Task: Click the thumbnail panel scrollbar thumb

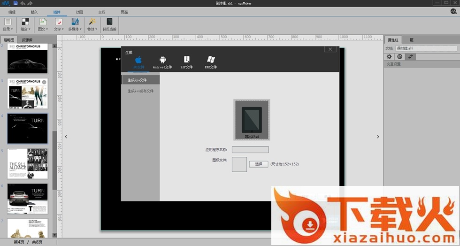Action: pos(54,161)
